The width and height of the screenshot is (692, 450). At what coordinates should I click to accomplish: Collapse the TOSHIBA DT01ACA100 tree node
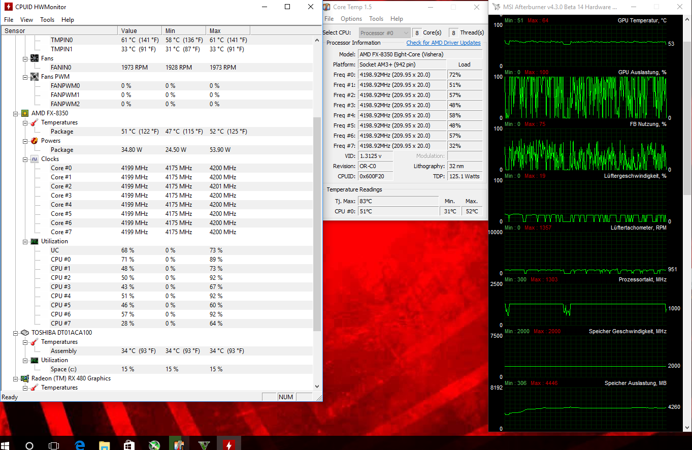15,333
